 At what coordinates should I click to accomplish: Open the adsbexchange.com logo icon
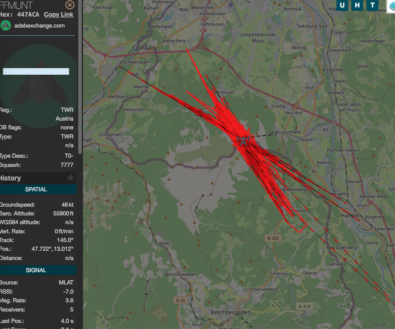[6, 26]
